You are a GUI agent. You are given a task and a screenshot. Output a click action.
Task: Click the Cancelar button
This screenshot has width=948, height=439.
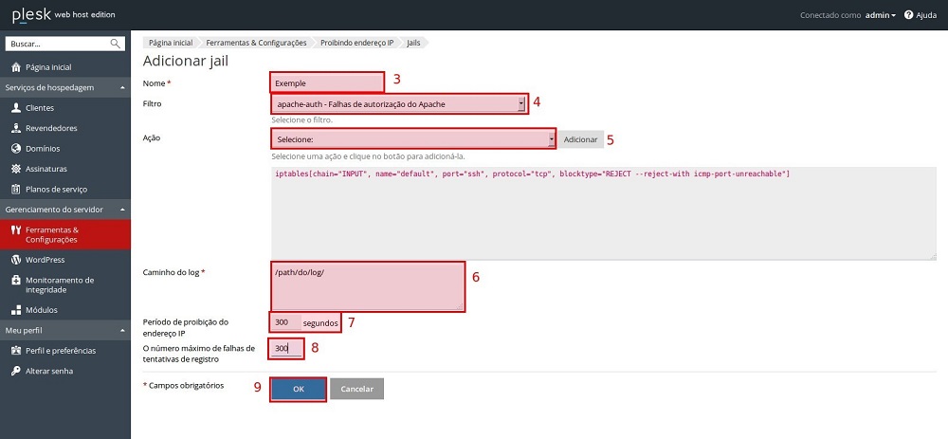[356, 389]
